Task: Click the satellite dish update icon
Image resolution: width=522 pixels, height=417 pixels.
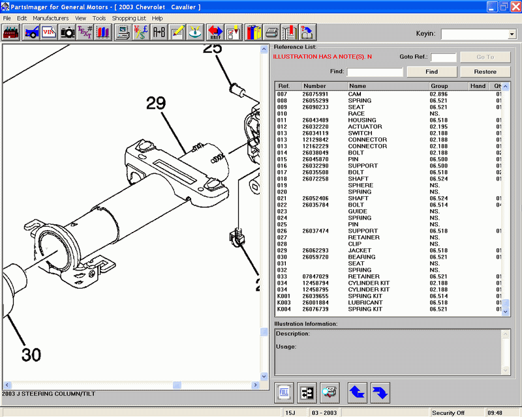Action: [195, 33]
